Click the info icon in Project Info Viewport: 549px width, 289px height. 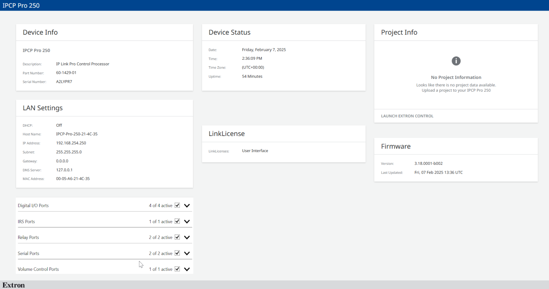(x=456, y=61)
